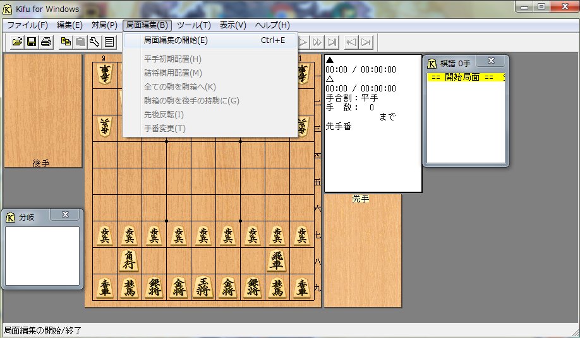
Task: Open the ツール(T) menu
Action: coord(193,25)
